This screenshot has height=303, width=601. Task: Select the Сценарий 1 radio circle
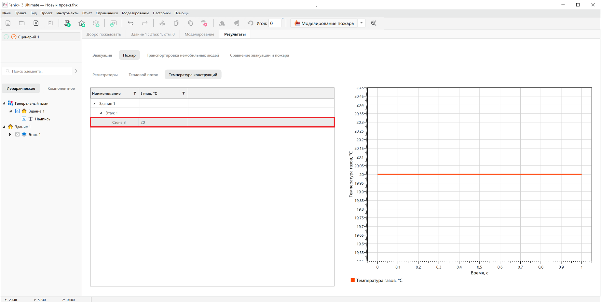coord(6,37)
